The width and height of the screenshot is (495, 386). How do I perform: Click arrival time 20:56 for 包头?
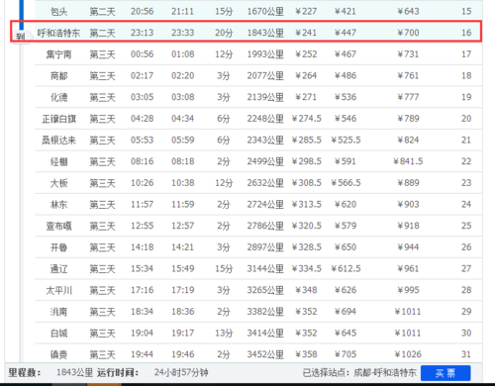point(142,12)
